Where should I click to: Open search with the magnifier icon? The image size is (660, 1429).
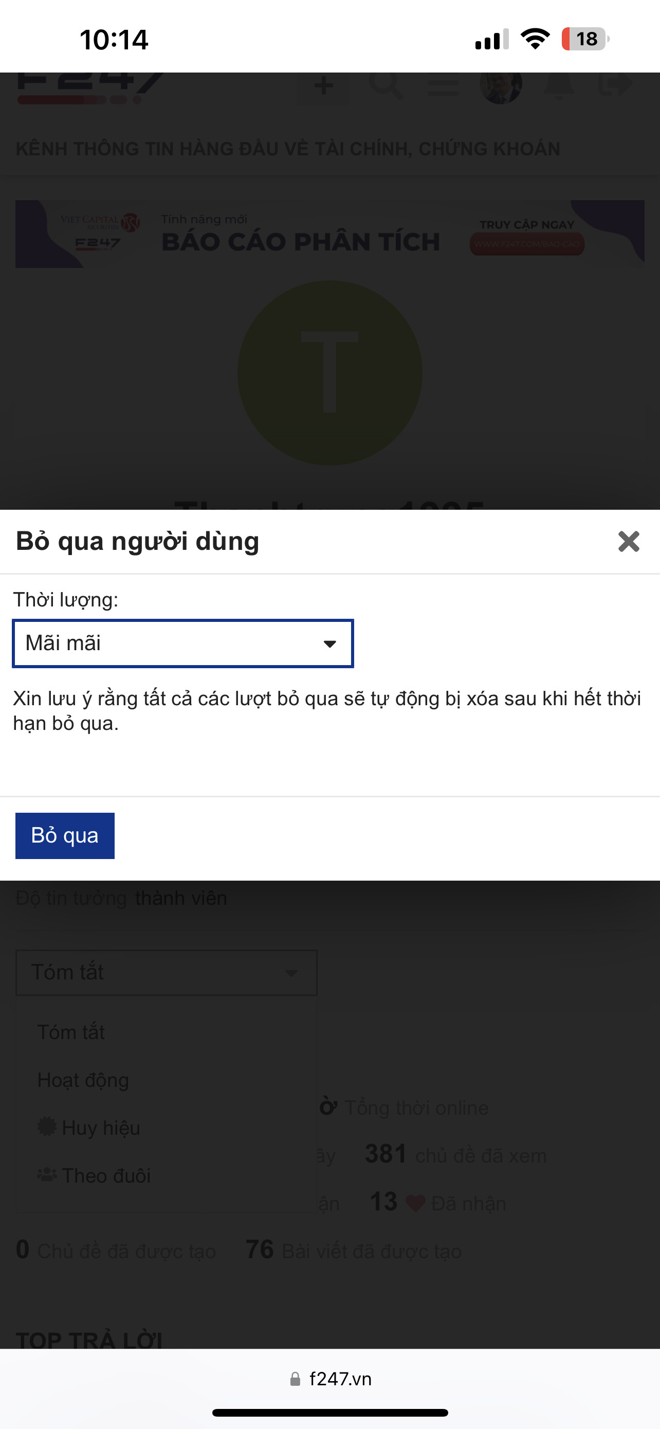tap(386, 85)
